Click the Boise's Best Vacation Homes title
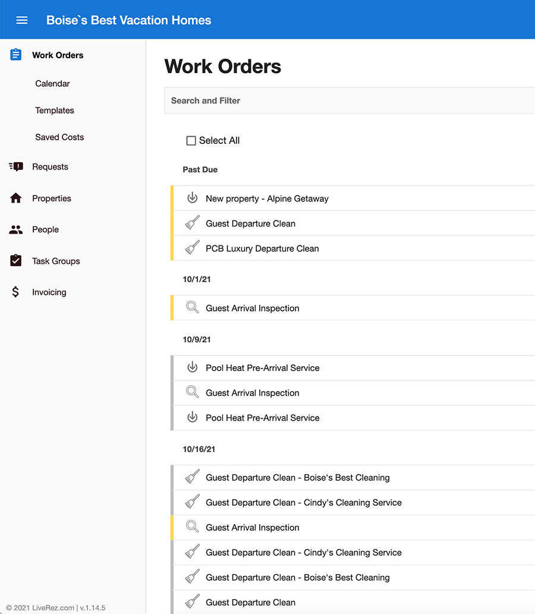The image size is (535, 614). (x=128, y=20)
